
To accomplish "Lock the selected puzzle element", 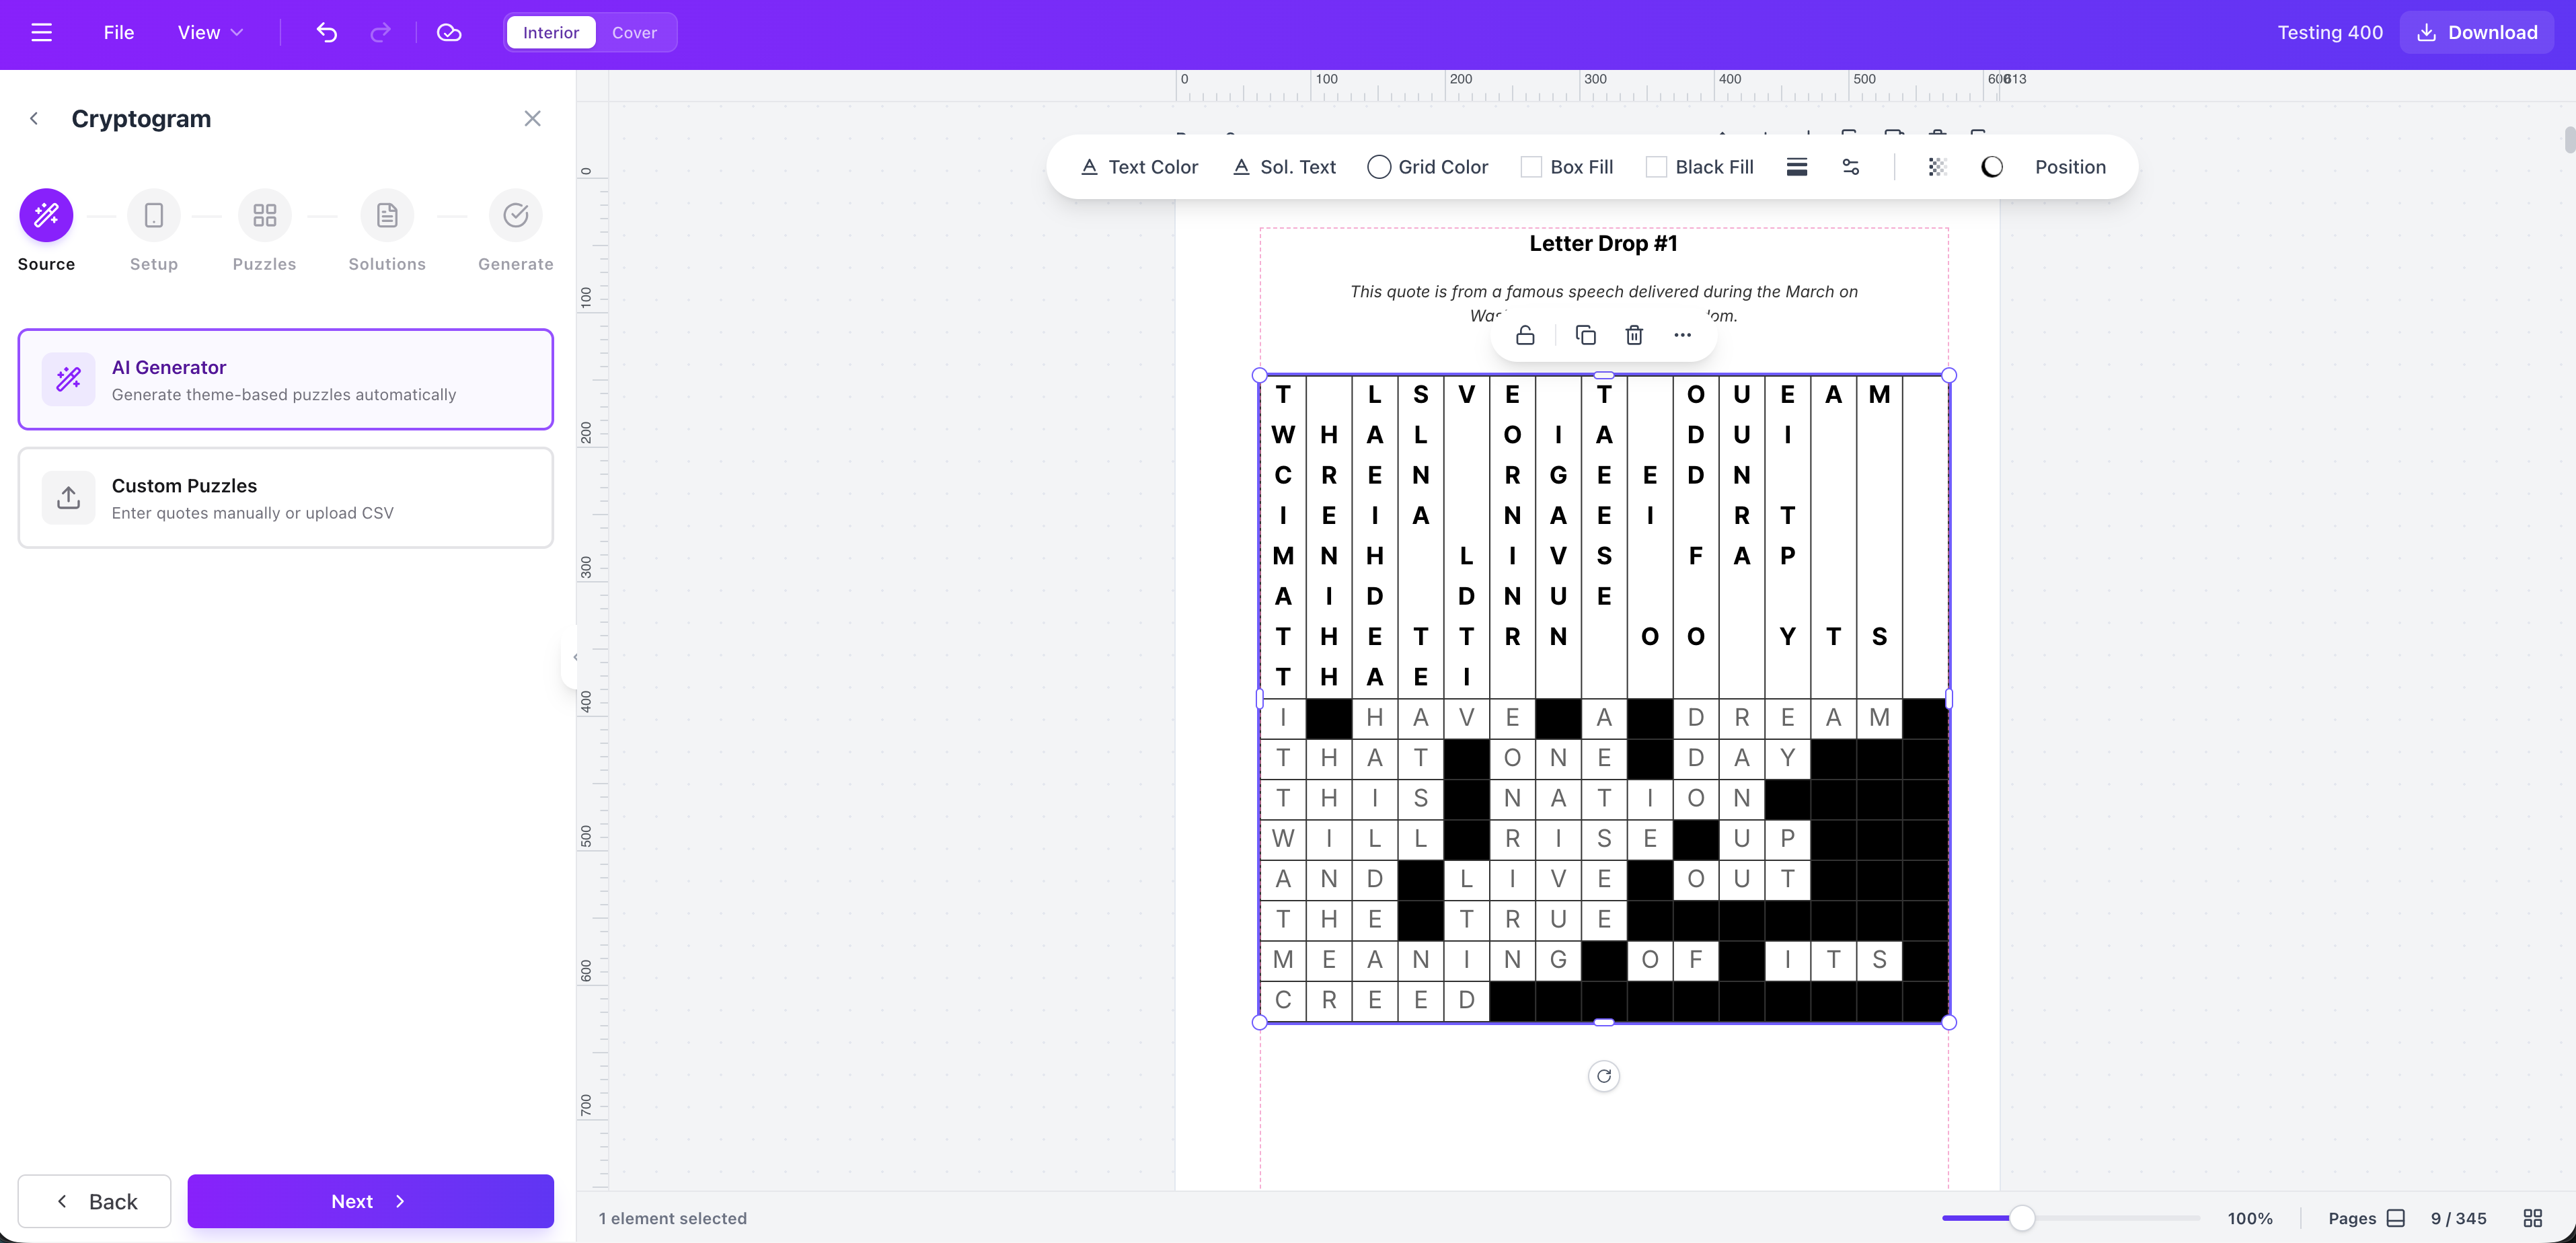I will click(x=1525, y=335).
